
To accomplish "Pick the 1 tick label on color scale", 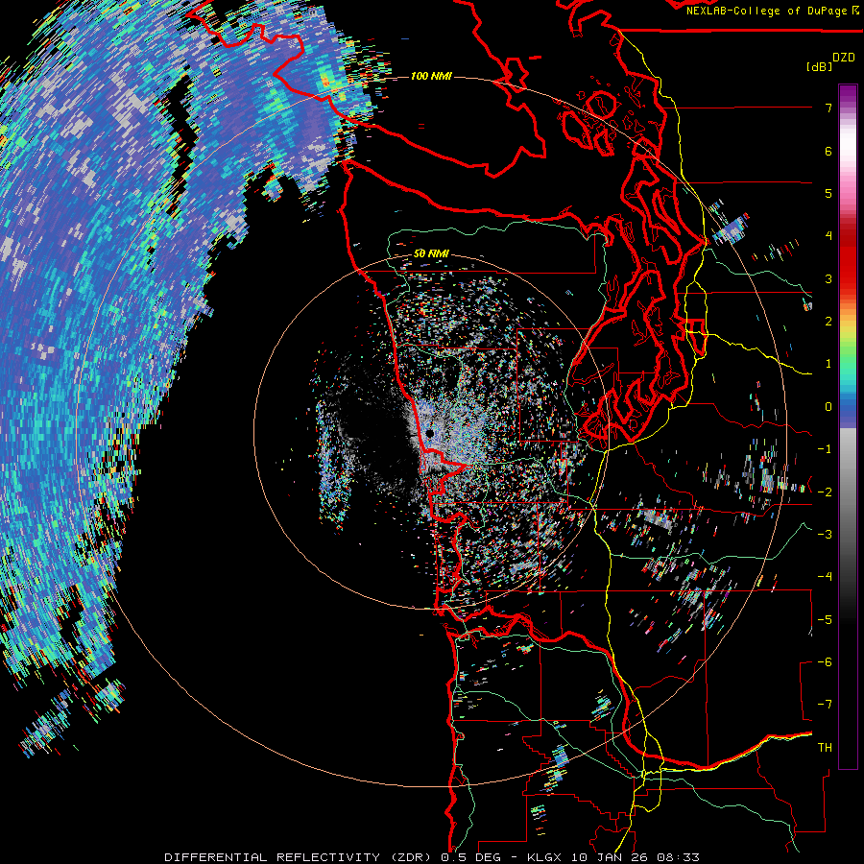I will coord(828,364).
